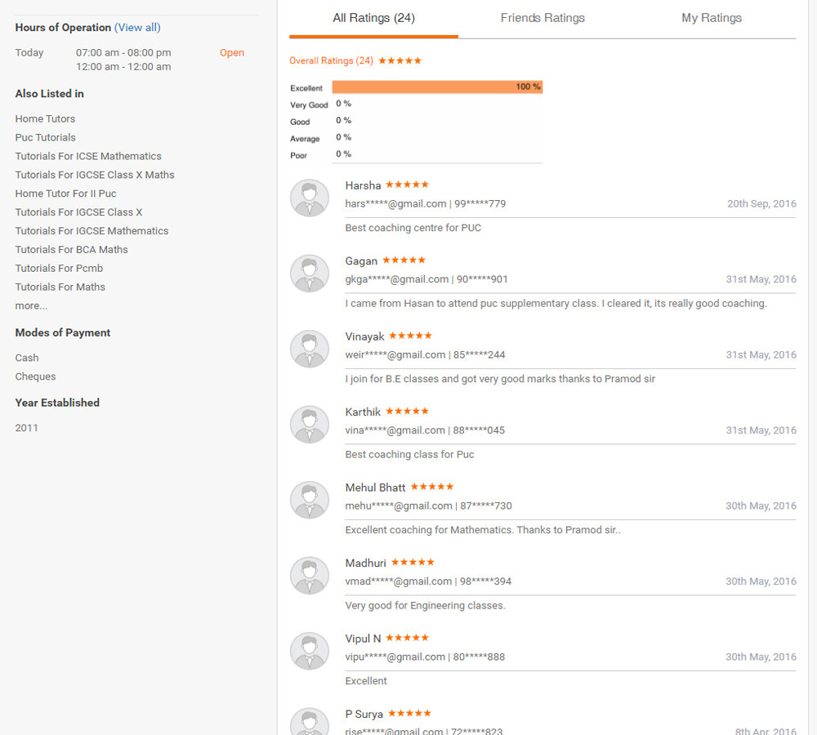Go to Puc Tutorials category
Viewport: 817px width, 735px height.
tap(45, 137)
